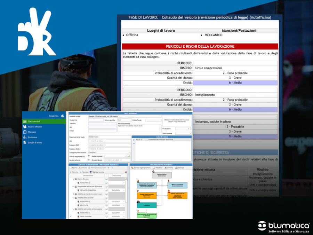Click the PEC input field

(102, 127)
